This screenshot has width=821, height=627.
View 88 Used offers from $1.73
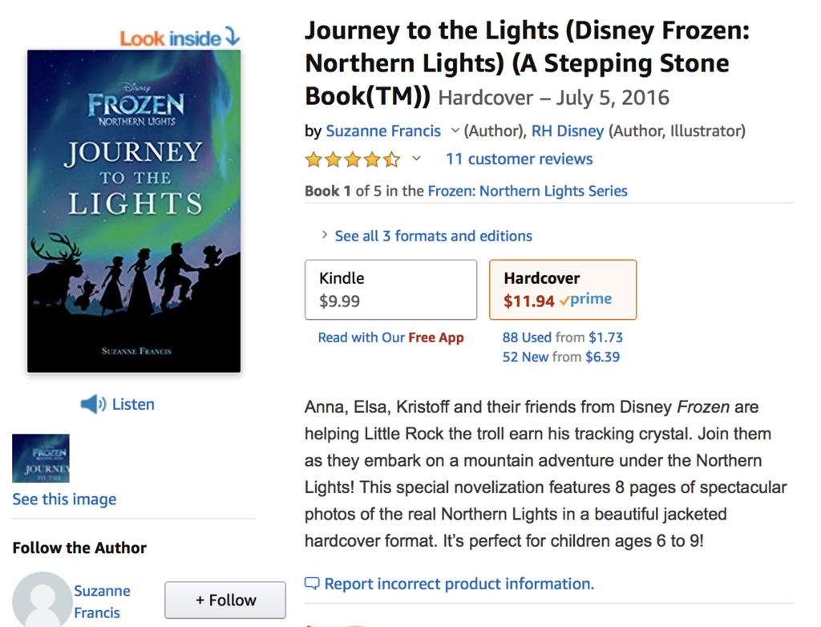click(562, 338)
